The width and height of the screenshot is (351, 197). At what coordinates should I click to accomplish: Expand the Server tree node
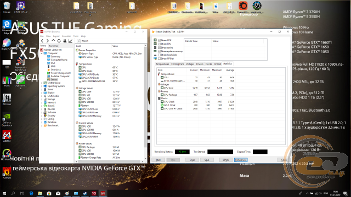42,89
